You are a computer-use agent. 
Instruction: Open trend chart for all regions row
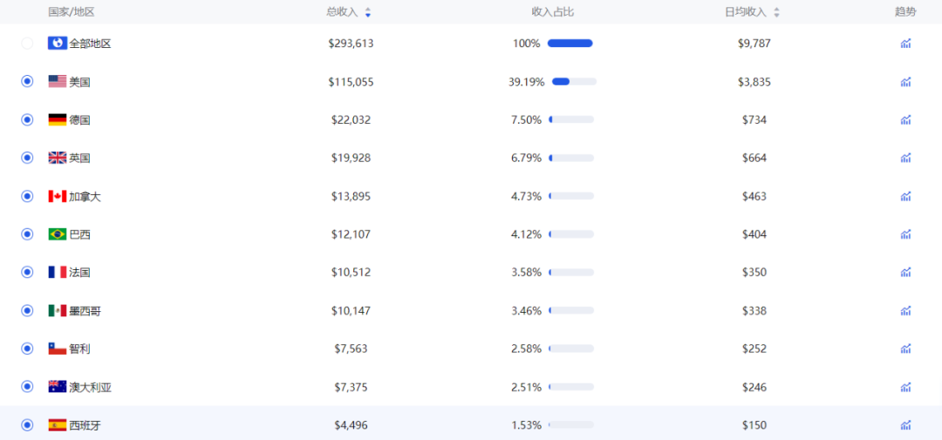click(x=905, y=44)
